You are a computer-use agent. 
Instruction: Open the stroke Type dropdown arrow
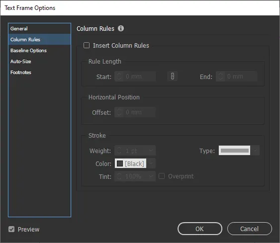point(255,151)
